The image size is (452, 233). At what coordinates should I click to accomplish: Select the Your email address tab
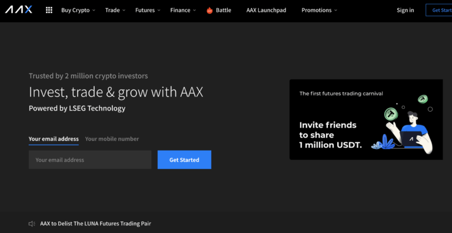[54, 139]
